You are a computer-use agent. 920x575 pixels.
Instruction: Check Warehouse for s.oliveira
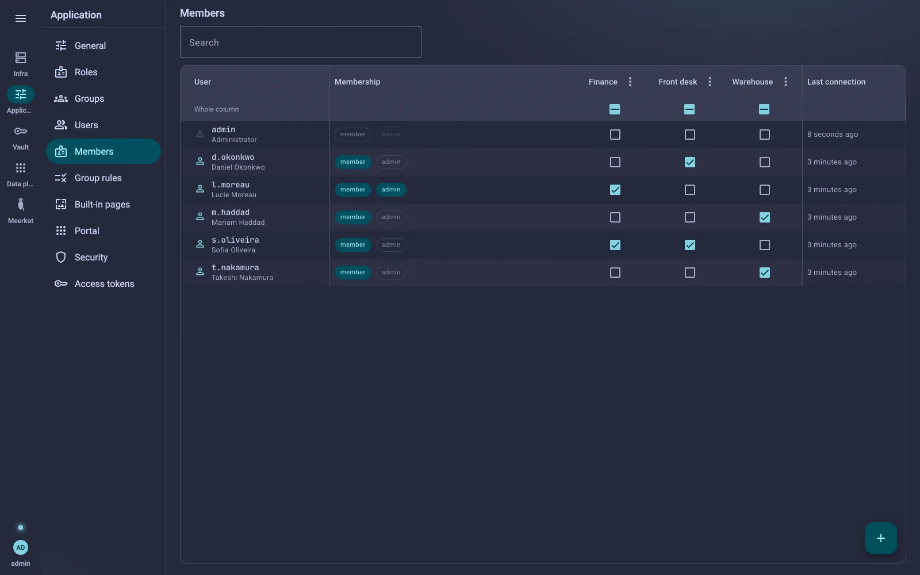point(765,245)
